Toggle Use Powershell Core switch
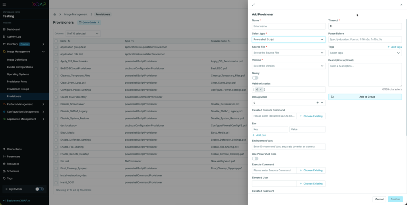 [255, 159]
